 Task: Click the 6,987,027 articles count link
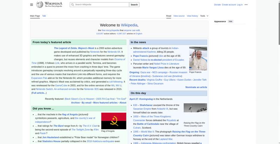click(122, 34)
